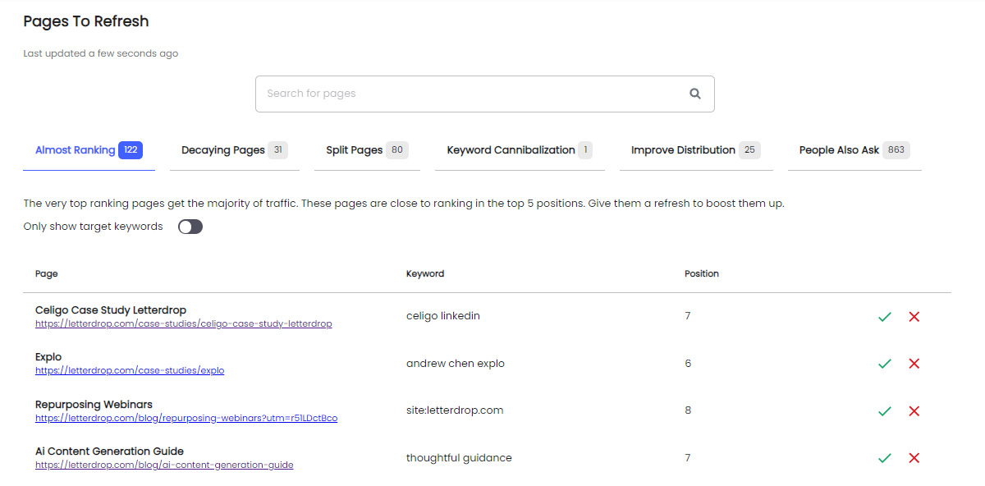Reject the Explo row using red X
Image resolution: width=985 pixels, height=486 pixels.
(x=914, y=363)
